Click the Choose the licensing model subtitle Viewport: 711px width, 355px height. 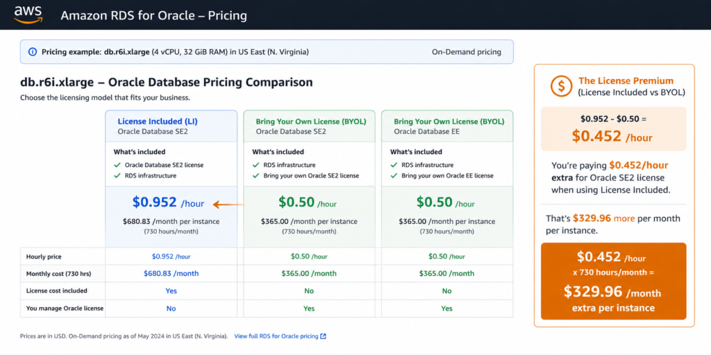click(105, 98)
